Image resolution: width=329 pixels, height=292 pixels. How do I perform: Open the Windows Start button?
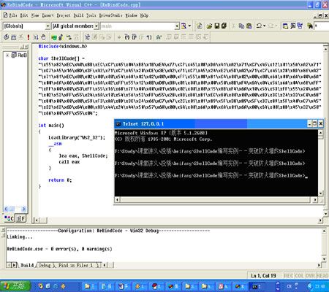coord(15,286)
